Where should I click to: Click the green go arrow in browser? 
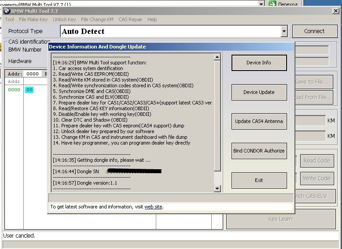pyautogui.click(x=272, y=4)
